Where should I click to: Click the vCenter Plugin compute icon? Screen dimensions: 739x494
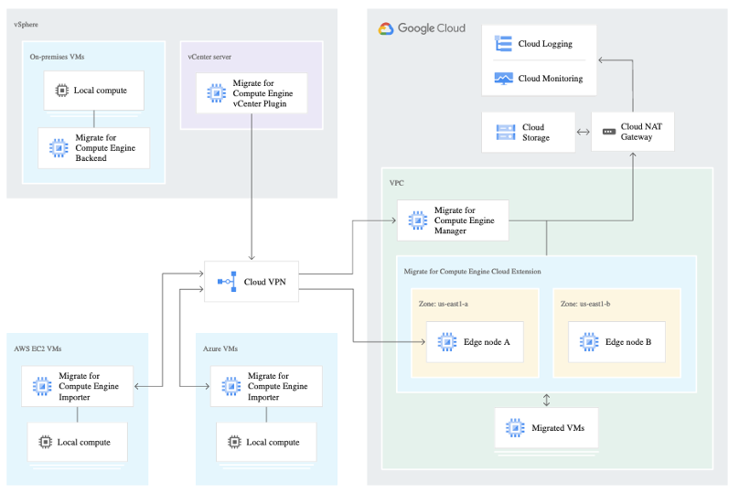point(217,93)
